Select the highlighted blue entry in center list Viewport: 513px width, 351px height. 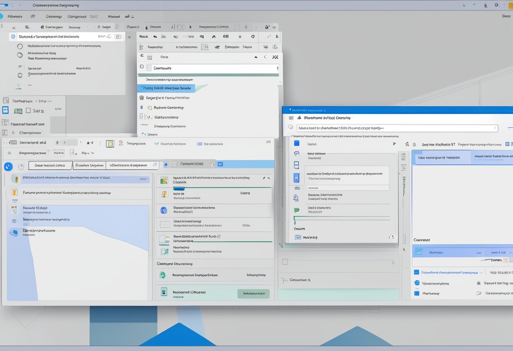(166, 89)
